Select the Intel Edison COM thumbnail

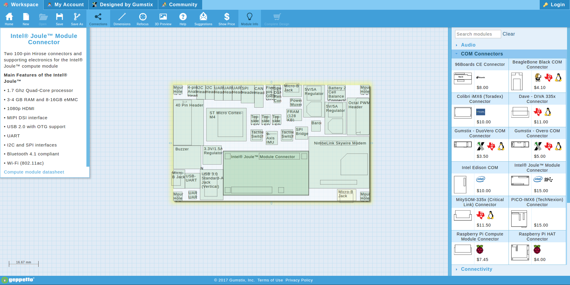click(460, 184)
